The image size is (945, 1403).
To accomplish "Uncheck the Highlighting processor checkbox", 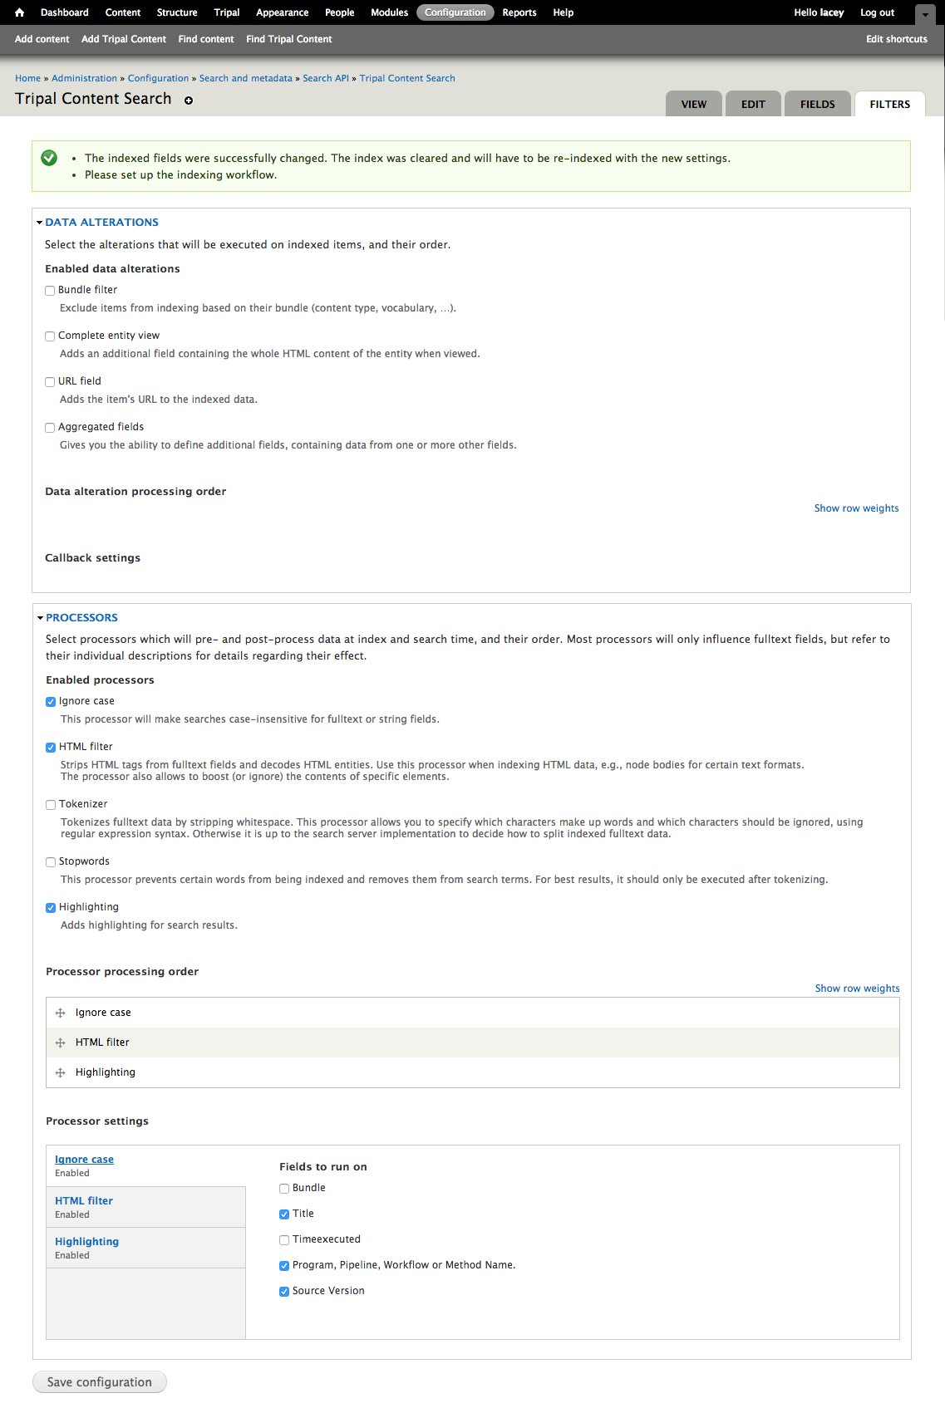I will pyautogui.click(x=51, y=908).
